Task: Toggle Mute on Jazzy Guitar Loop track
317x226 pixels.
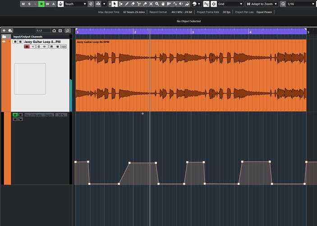Action: coord(15,41)
